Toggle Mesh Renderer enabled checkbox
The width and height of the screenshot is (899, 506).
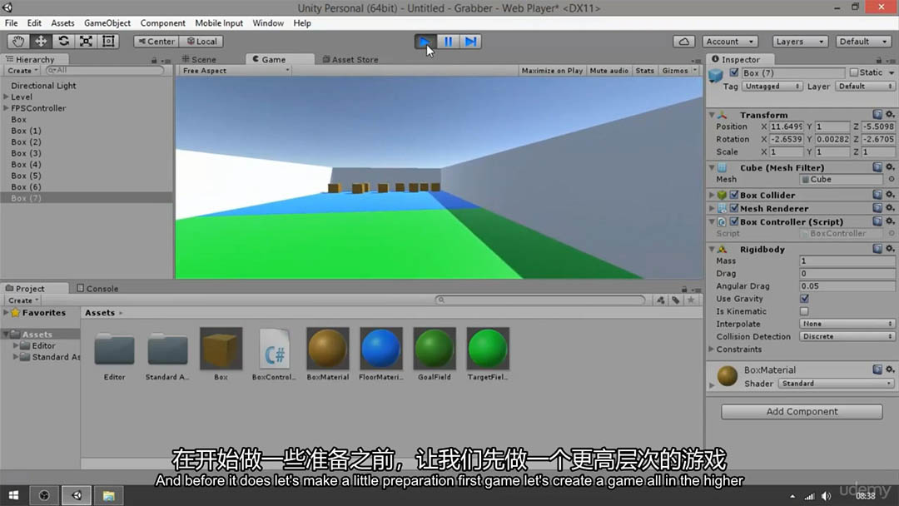tap(734, 208)
